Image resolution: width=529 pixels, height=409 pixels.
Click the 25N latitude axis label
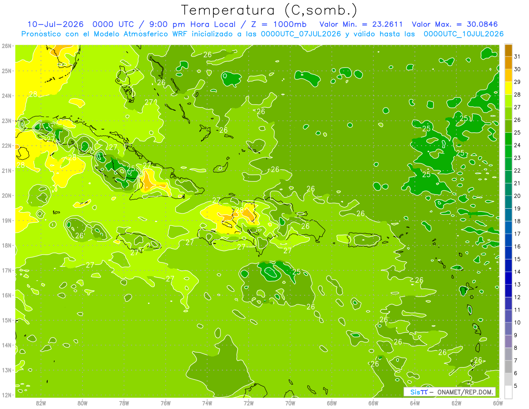[6, 71]
